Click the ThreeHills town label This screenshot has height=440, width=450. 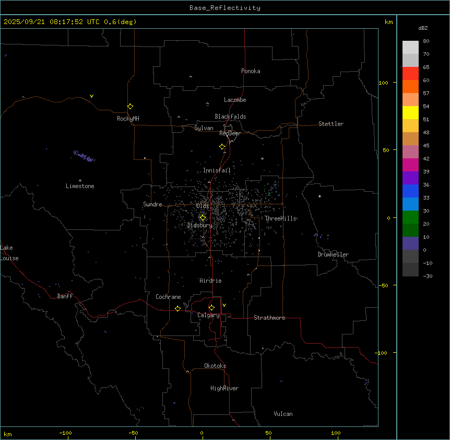pos(280,218)
